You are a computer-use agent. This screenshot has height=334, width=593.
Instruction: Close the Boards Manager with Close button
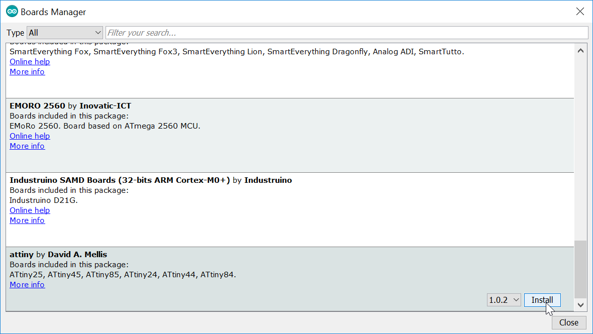(569, 322)
